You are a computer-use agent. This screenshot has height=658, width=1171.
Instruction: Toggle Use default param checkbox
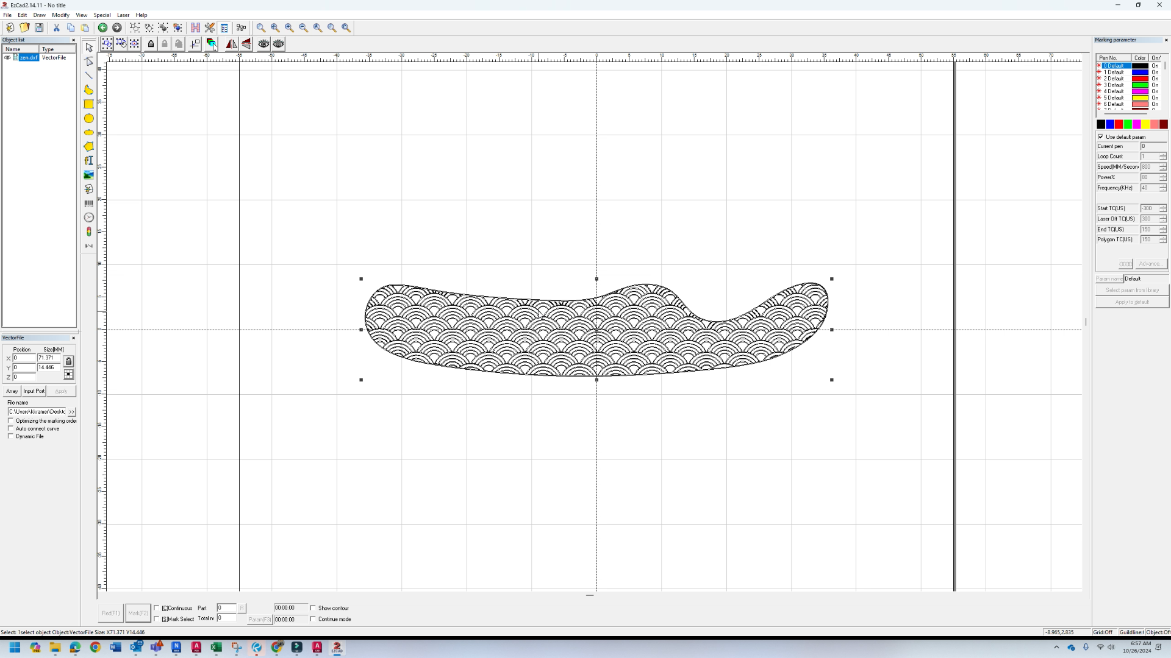(1101, 137)
